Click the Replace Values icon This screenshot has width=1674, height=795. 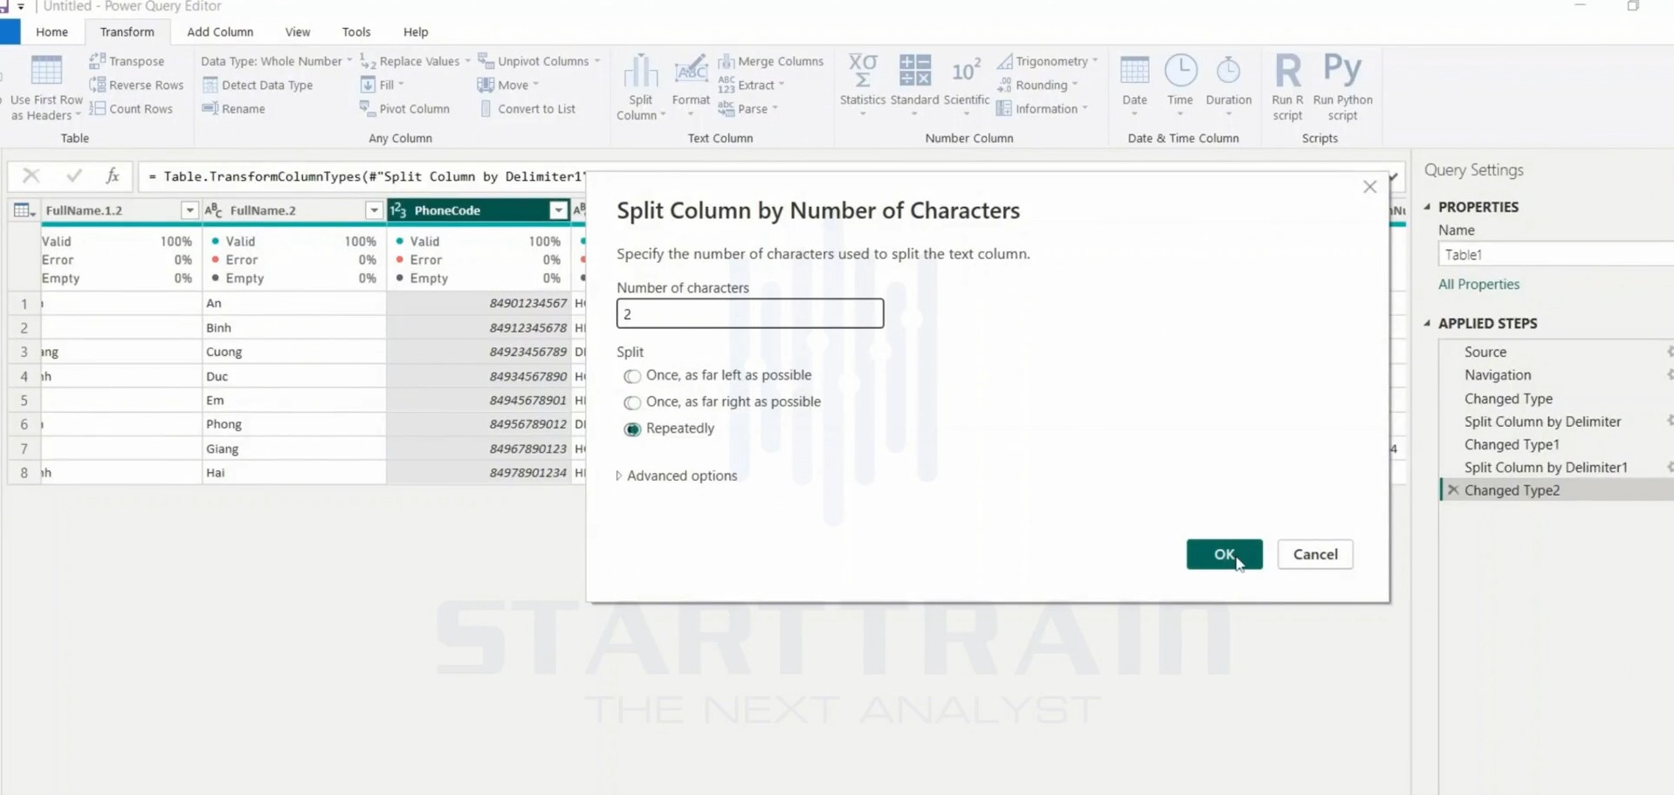click(368, 61)
